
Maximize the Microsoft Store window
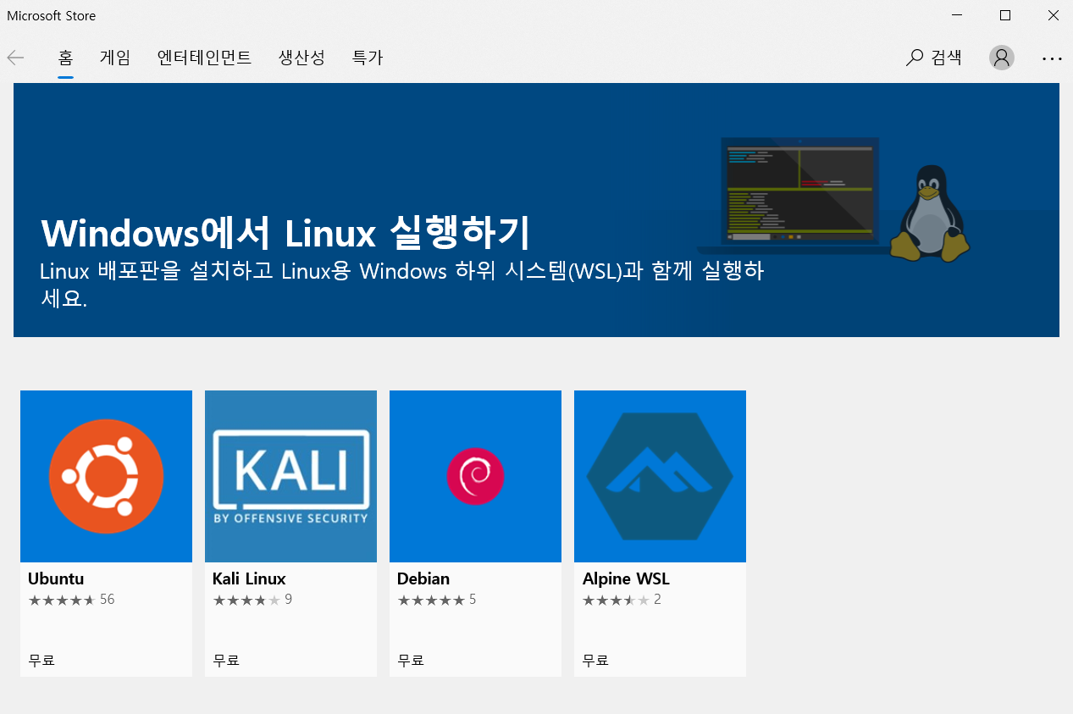pyautogui.click(x=1004, y=15)
